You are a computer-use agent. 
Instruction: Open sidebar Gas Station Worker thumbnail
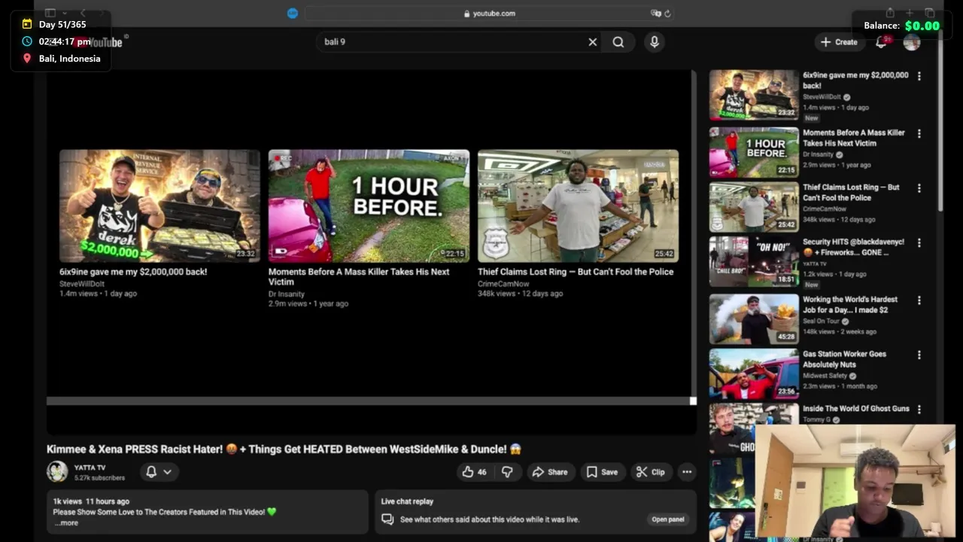[754, 373]
